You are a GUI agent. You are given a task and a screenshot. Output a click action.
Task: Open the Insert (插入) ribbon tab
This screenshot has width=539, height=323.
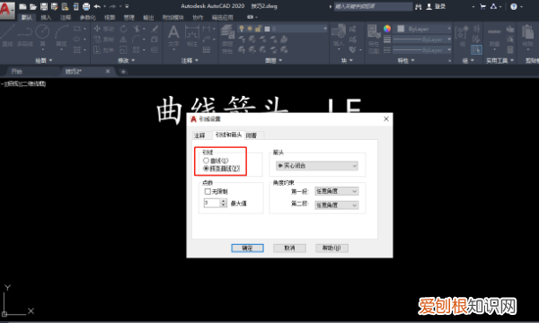click(46, 17)
